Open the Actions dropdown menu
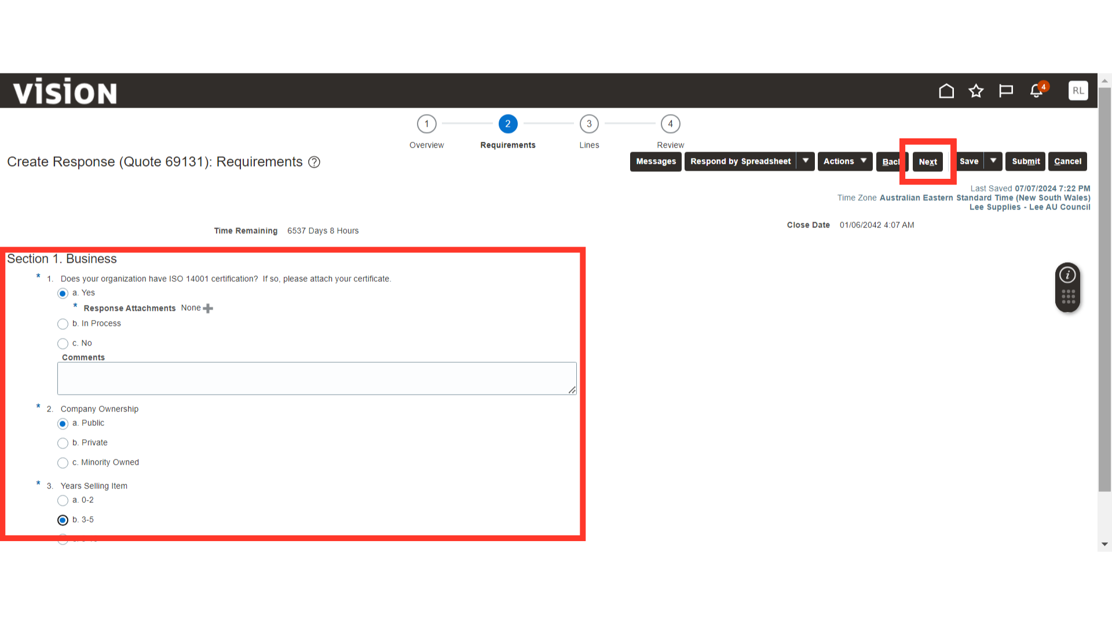This screenshot has height=625, width=1112. 845,161
